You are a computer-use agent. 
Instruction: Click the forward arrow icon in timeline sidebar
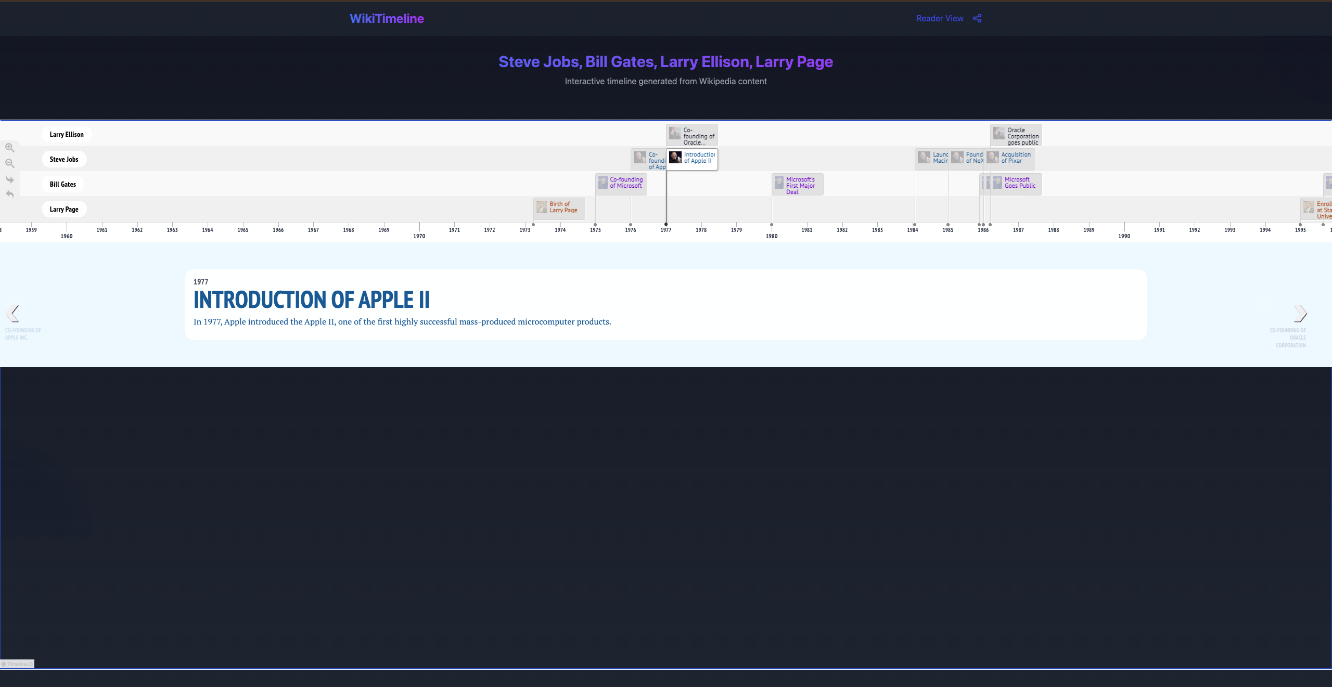click(10, 179)
